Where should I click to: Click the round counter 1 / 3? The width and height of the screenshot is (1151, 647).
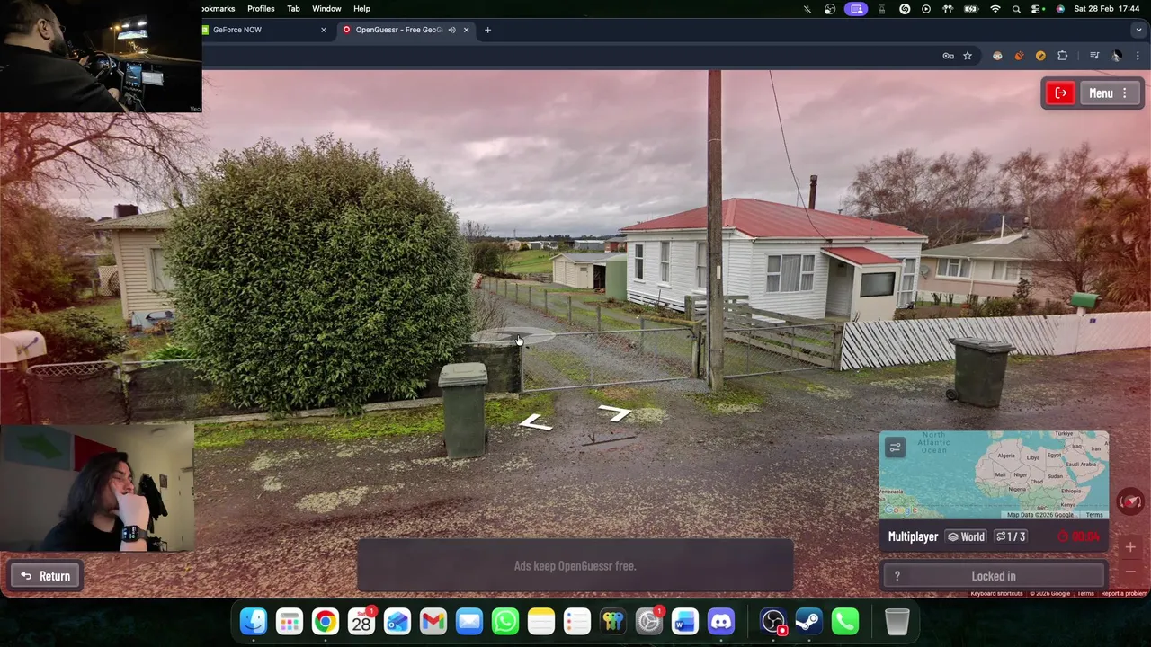click(1011, 536)
